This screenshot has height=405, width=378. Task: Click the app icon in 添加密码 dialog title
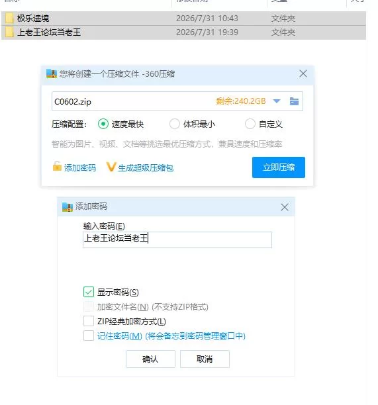[x=68, y=207]
